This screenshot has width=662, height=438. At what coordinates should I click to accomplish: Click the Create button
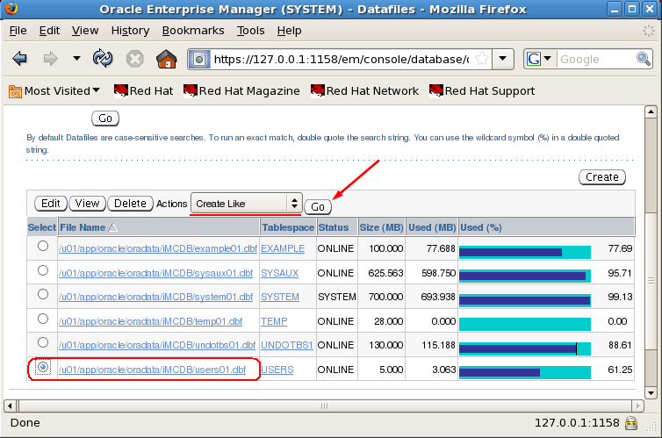(601, 176)
